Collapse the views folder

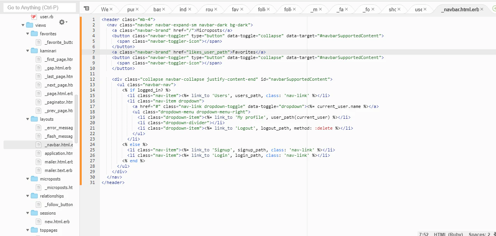23,25
